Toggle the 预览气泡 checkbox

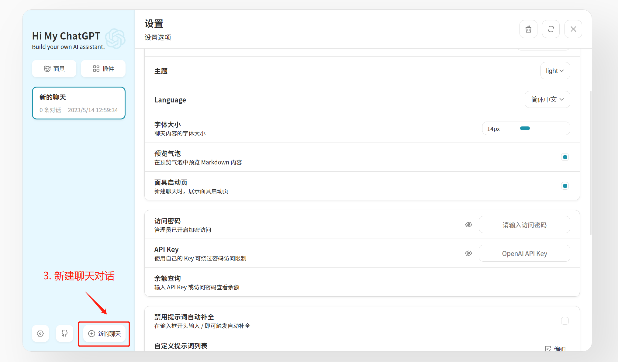click(565, 157)
